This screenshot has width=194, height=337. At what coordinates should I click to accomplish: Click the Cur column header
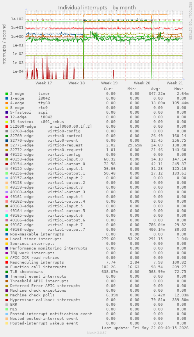click(108, 89)
